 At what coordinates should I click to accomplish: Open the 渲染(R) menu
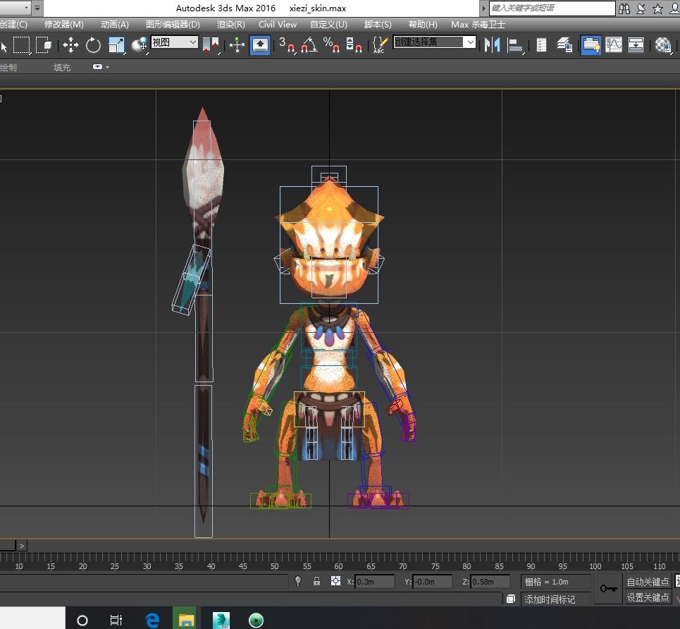pyautogui.click(x=230, y=24)
